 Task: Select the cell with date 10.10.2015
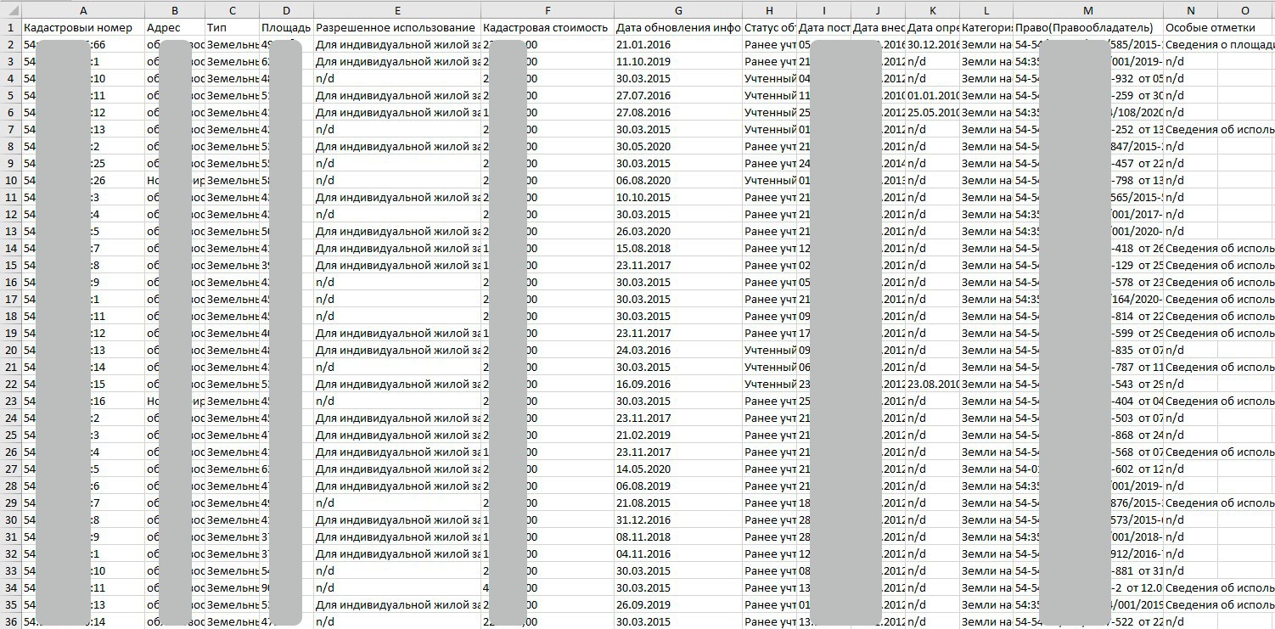[x=678, y=197]
